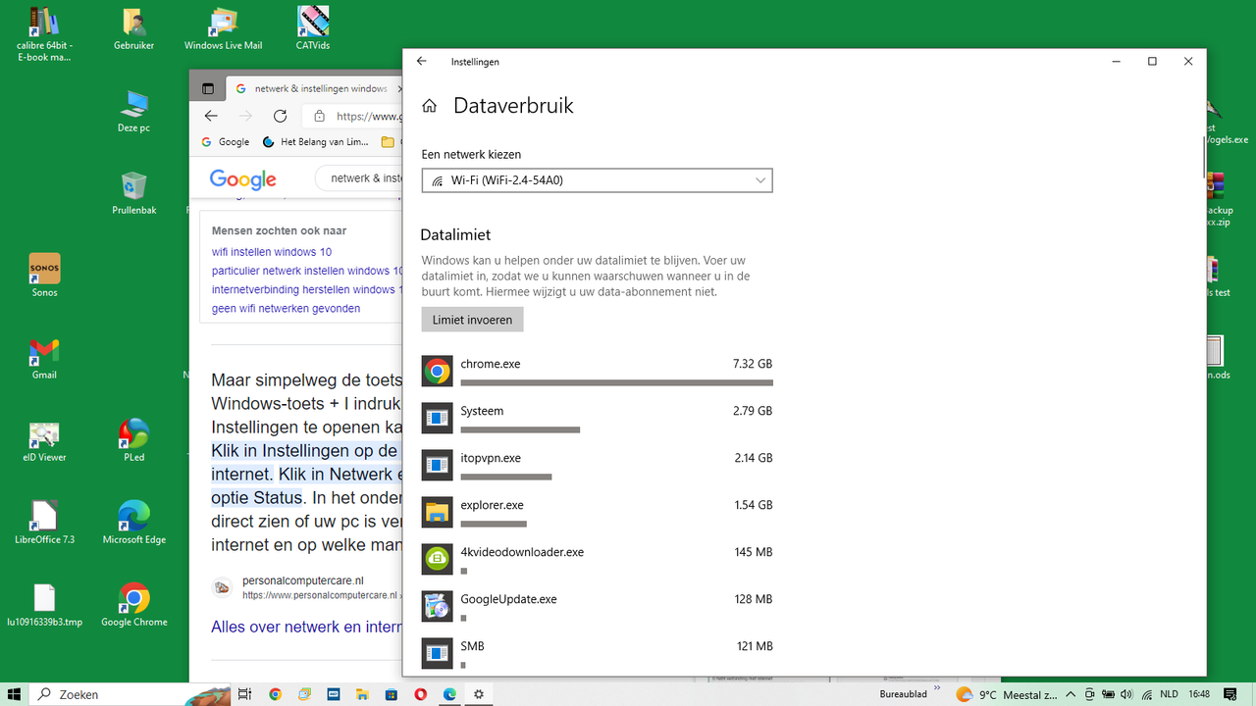Open the Gebruiker folder on desktop
This screenshot has width=1256, height=706.
pos(133,29)
